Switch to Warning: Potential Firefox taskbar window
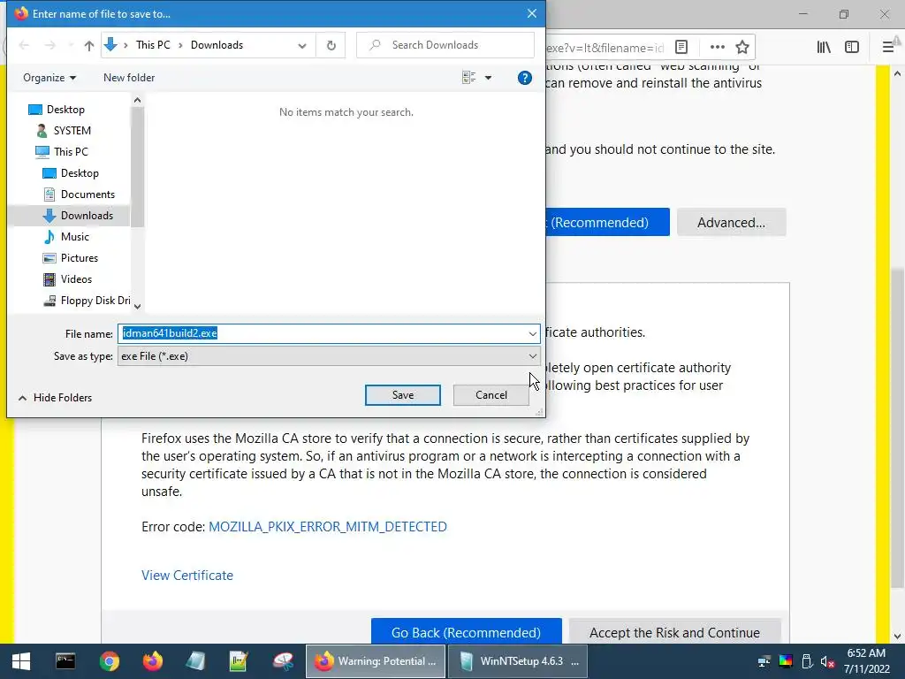This screenshot has height=679, width=905. [x=375, y=661]
